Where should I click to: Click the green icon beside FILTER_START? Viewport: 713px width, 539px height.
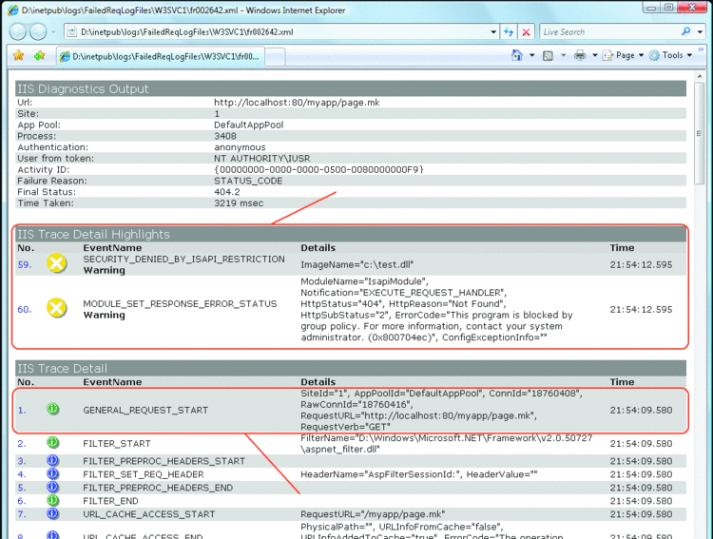coord(52,442)
